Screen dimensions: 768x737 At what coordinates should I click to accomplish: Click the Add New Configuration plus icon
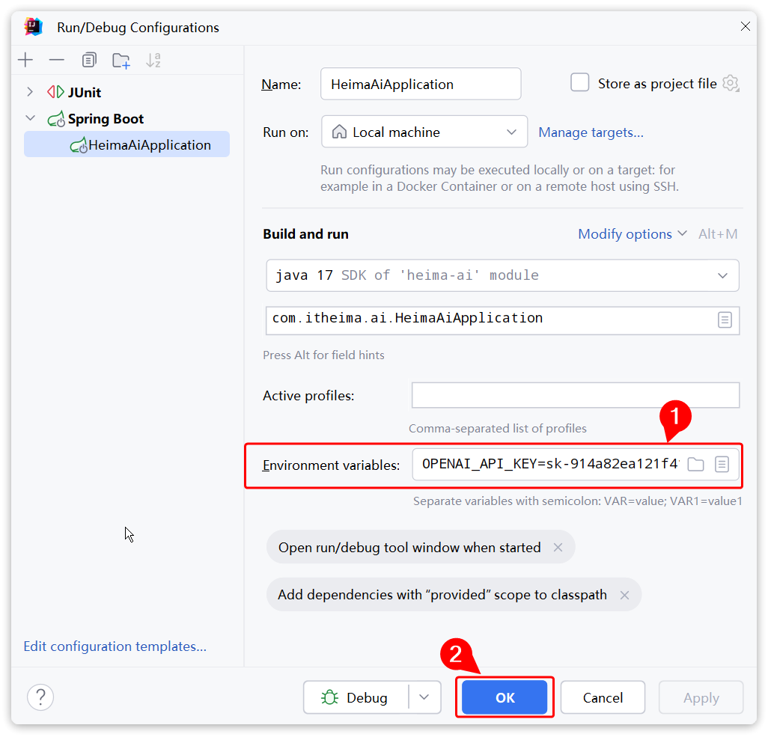[25, 61]
